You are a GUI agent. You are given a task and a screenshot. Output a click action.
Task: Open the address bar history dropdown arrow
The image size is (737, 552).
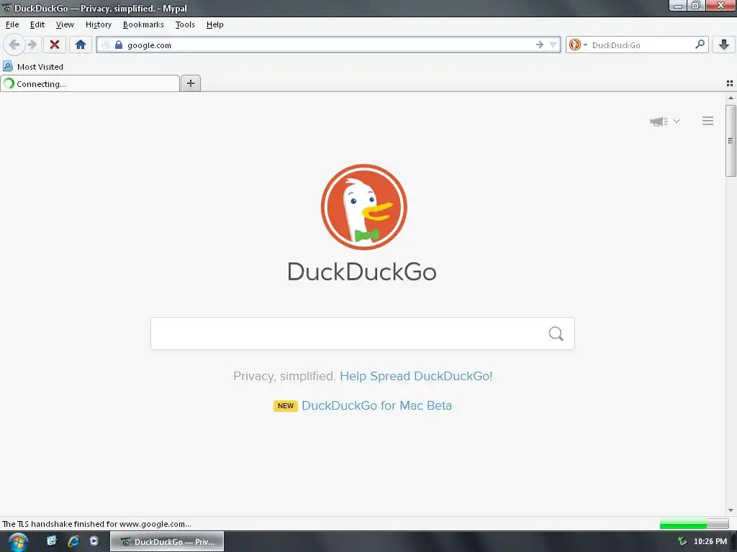point(553,45)
